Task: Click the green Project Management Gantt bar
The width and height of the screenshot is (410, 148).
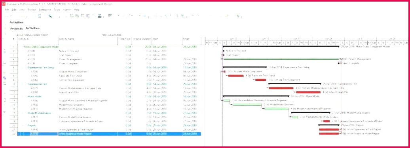Action: (281, 59)
